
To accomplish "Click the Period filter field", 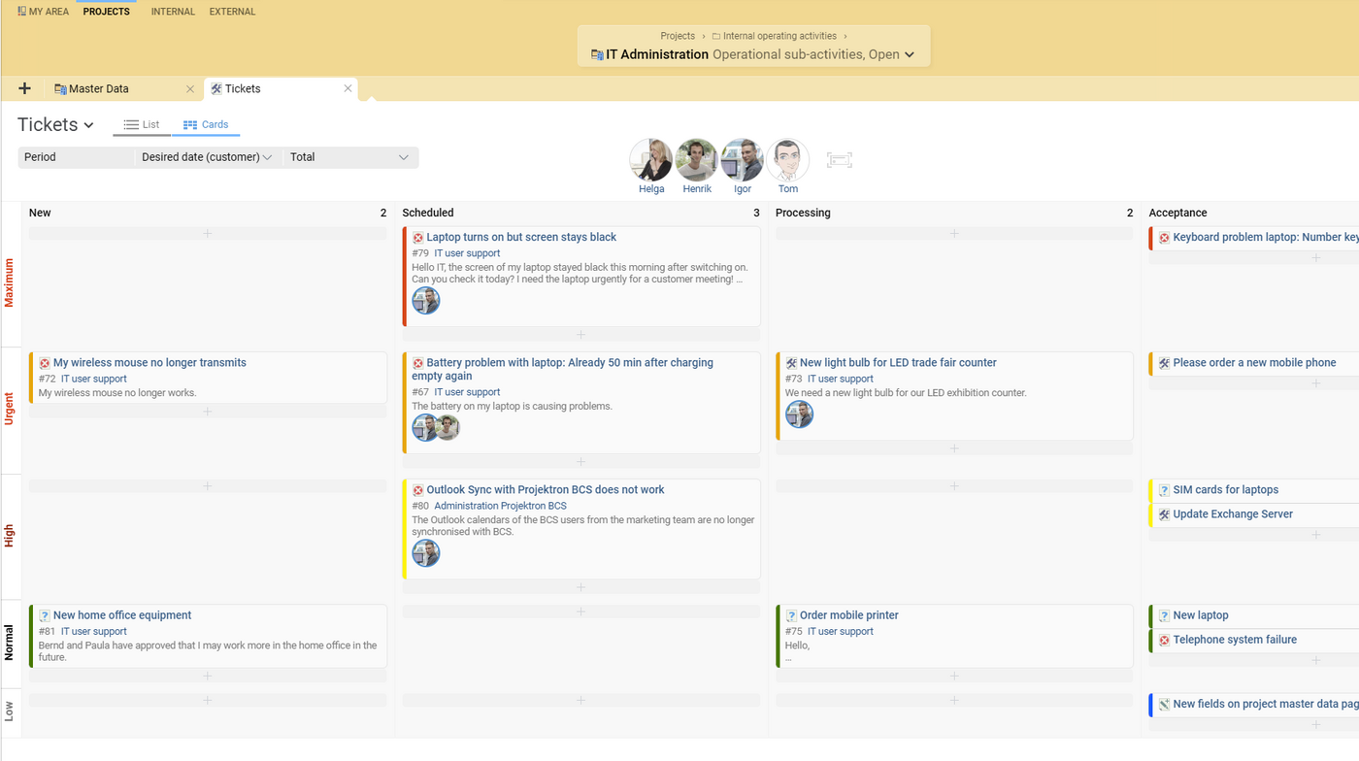I will click(x=76, y=157).
